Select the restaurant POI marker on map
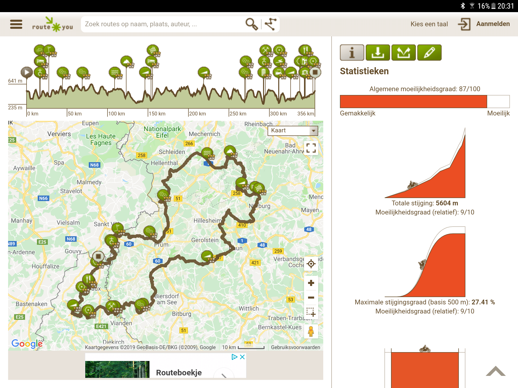The height and width of the screenshot is (388, 518). click(x=88, y=280)
